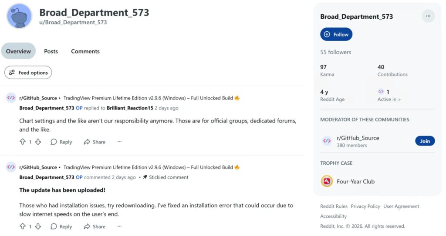Upvote the first comment reply
Image resolution: width=446 pixels, height=236 pixels.
pyautogui.click(x=23, y=142)
